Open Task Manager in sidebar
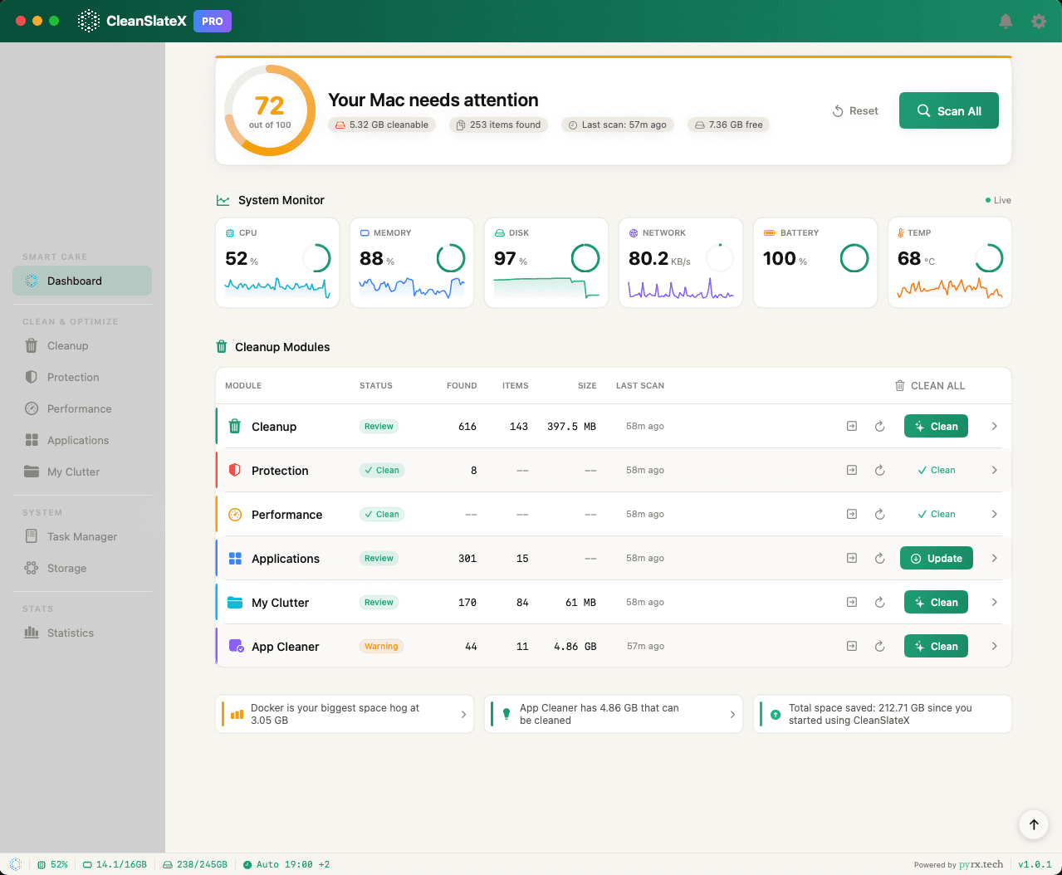The image size is (1062, 875). coord(82,536)
